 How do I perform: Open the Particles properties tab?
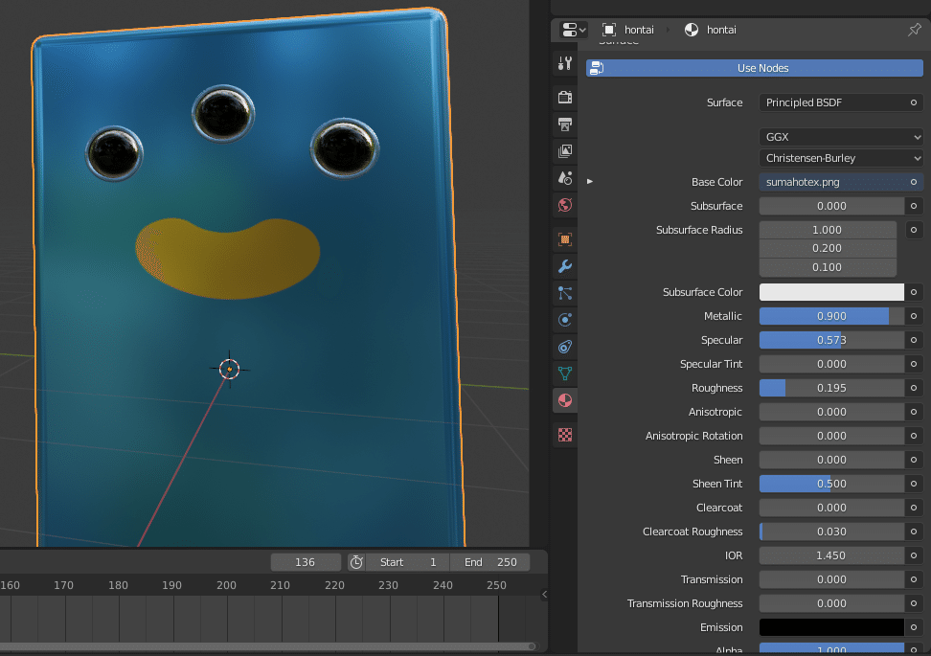click(565, 293)
